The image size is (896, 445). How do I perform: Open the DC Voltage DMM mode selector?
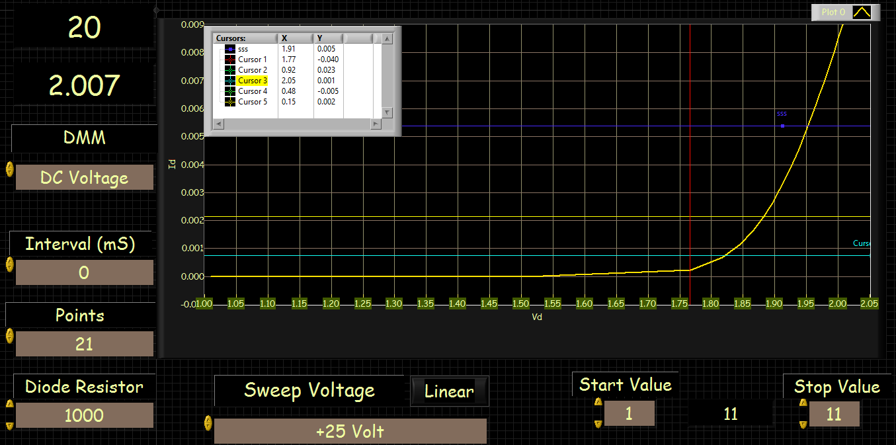(x=84, y=178)
